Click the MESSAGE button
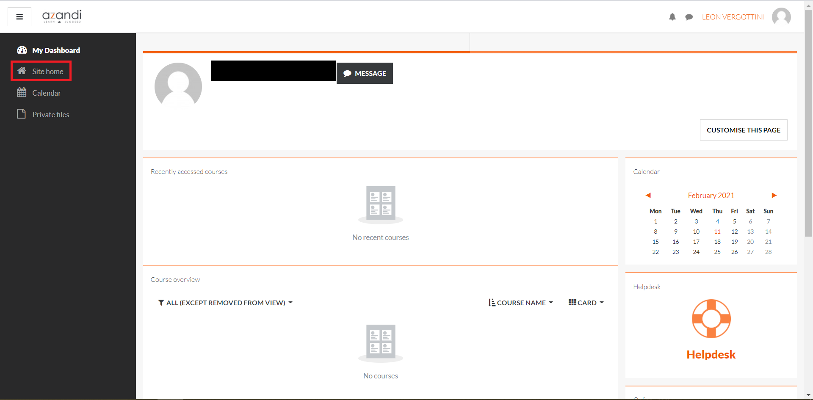 point(365,73)
